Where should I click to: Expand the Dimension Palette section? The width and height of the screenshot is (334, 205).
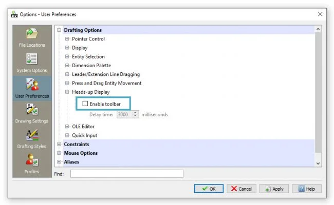click(x=67, y=66)
